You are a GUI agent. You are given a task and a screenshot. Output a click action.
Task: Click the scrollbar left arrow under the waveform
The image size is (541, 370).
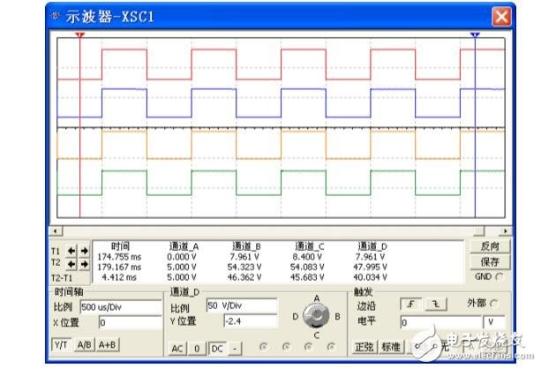[56, 230]
